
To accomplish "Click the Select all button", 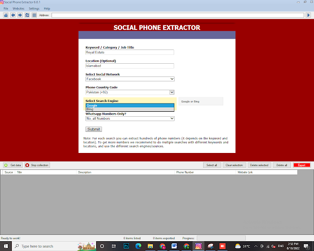I will pyautogui.click(x=212, y=165).
